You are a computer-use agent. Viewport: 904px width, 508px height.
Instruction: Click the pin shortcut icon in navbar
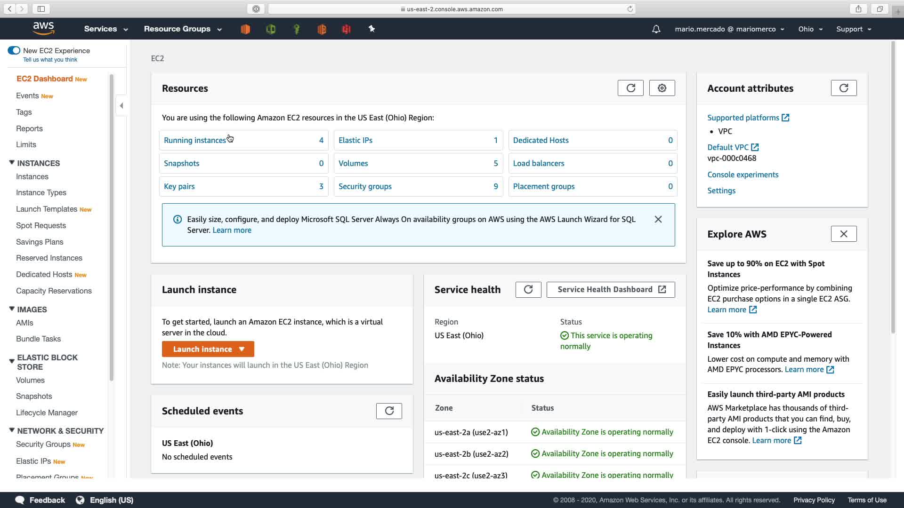(371, 29)
